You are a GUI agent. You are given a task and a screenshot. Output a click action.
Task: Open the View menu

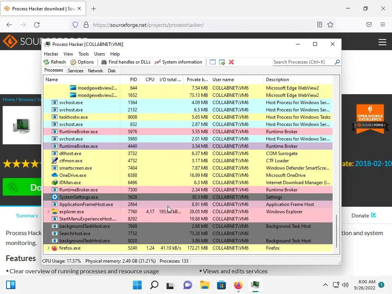point(68,54)
